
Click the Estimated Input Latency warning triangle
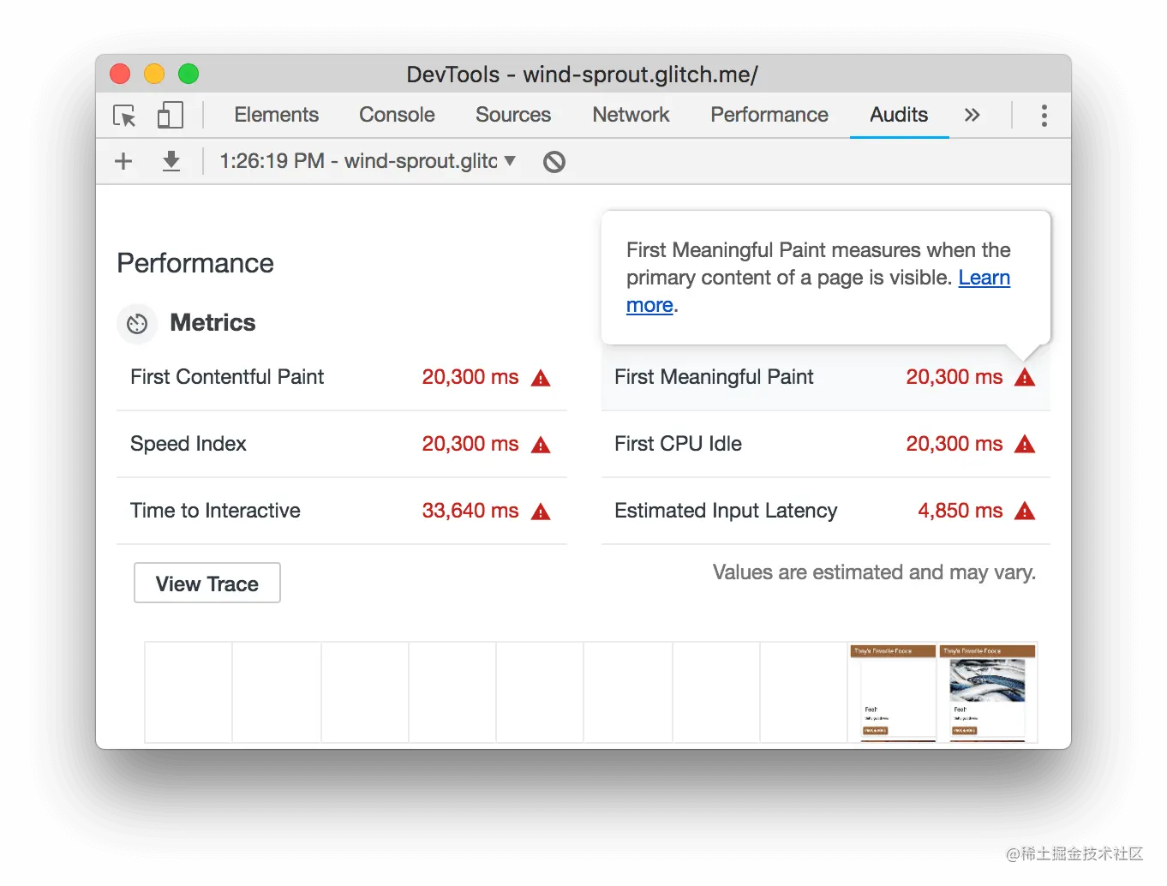point(1025,511)
